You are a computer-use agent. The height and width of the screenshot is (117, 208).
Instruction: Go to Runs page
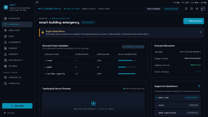coord(17,36)
